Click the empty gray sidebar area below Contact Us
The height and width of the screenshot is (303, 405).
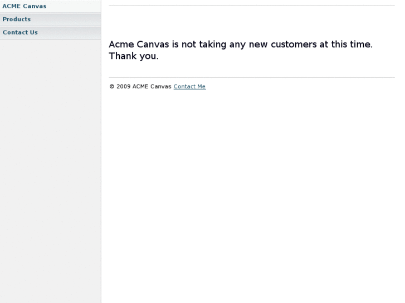pyautogui.click(x=50, y=167)
